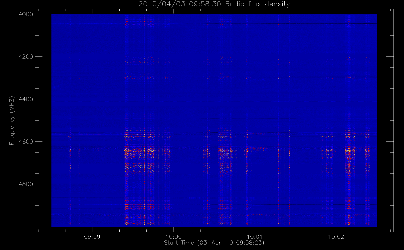Click the 10:00 time tick label
The height and width of the screenshot is (250, 404).
pyautogui.click(x=174, y=237)
